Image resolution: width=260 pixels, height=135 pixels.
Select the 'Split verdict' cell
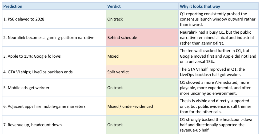point(142,72)
